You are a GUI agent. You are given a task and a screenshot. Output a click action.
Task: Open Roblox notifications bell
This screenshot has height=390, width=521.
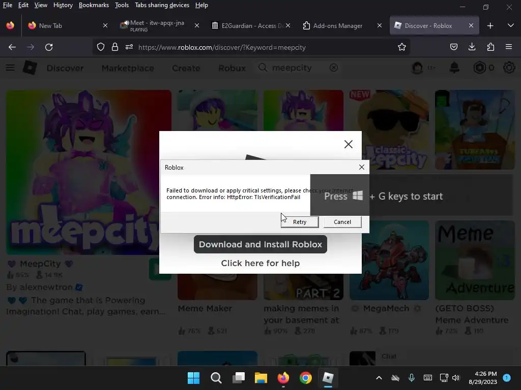pyautogui.click(x=454, y=68)
